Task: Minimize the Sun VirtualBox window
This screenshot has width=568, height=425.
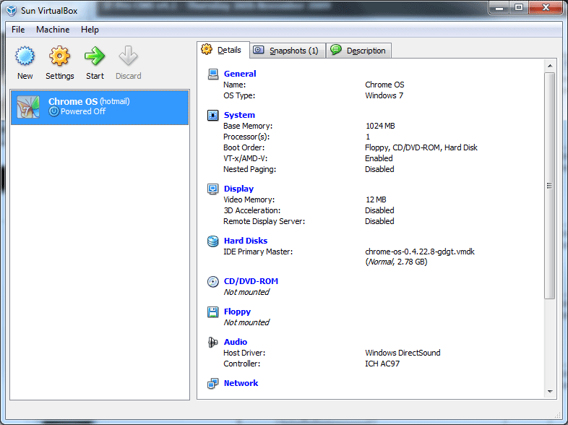Action: click(x=499, y=8)
